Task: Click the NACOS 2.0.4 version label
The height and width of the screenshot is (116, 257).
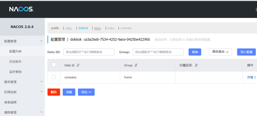Action: coord(22,27)
